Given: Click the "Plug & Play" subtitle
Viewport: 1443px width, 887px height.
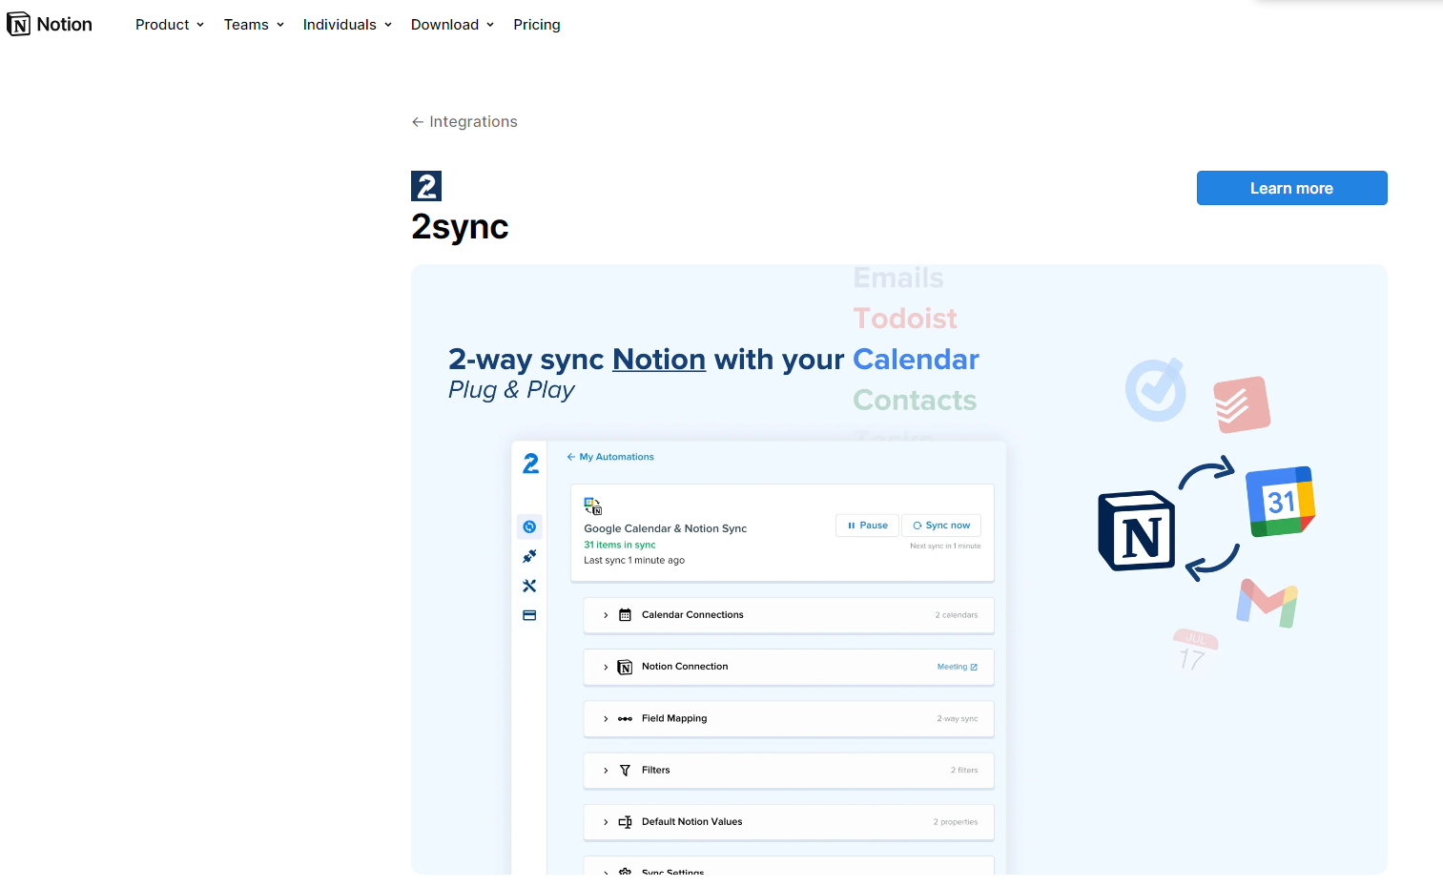Looking at the screenshot, I should (x=512, y=390).
